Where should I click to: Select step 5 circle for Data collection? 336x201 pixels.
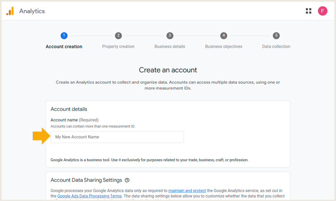click(x=276, y=36)
